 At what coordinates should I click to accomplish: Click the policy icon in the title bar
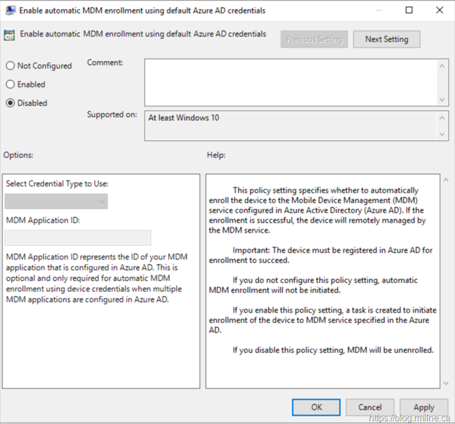pos(10,10)
